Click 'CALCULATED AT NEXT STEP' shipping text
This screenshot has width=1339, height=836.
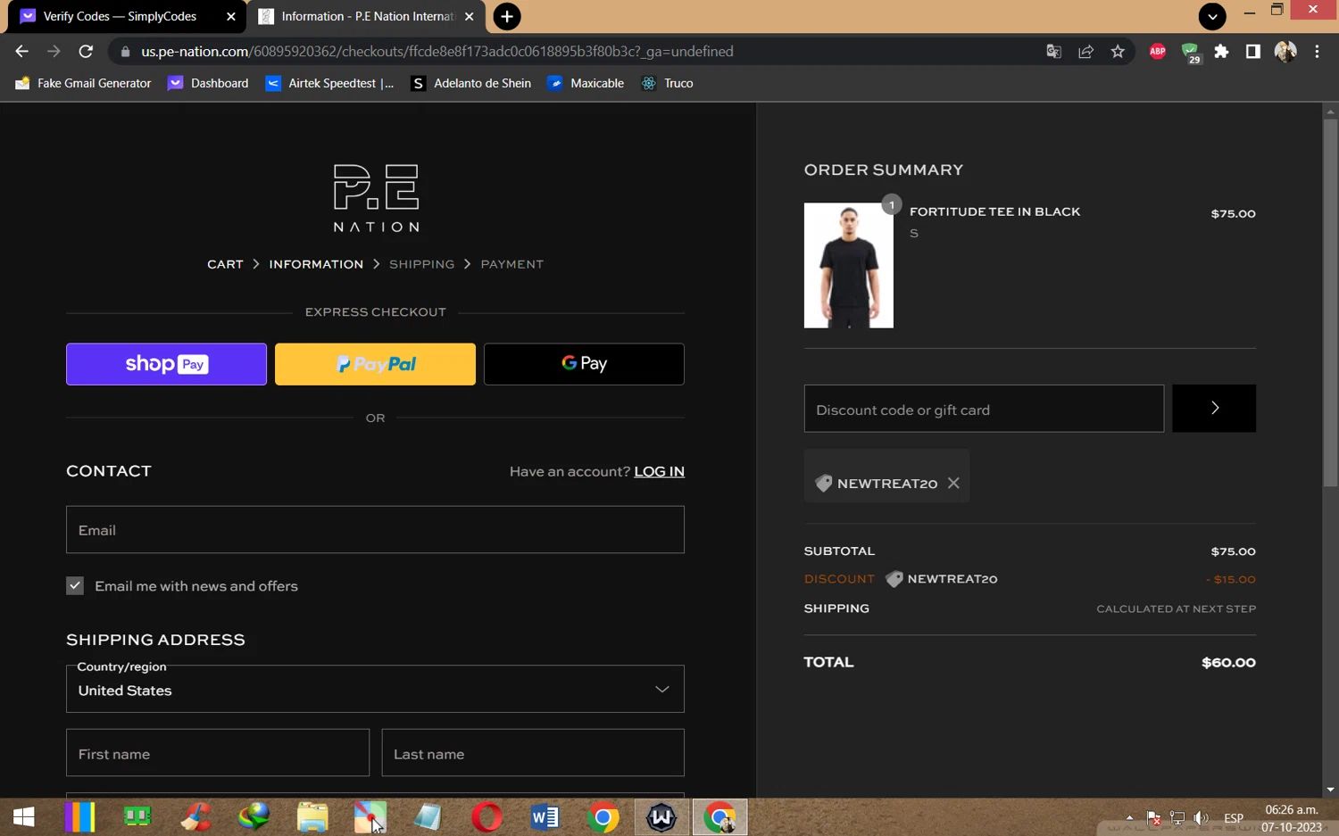pyautogui.click(x=1176, y=608)
